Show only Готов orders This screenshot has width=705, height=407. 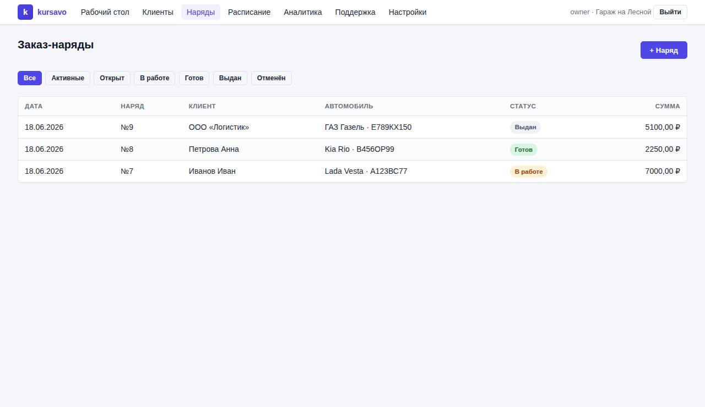194,78
